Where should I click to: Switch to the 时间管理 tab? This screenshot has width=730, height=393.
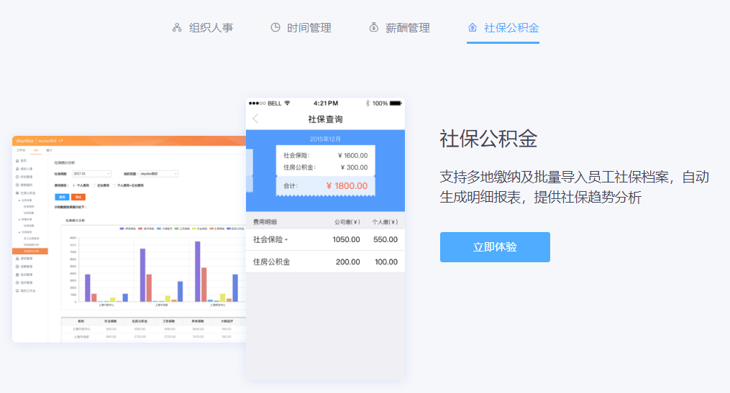(301, 28)
